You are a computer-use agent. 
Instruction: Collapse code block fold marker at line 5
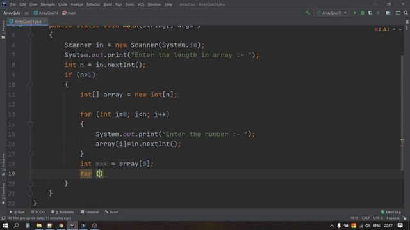tap(31, 35)
